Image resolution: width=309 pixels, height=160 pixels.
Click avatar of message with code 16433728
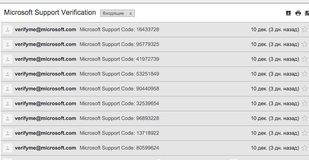pyautogui.click(x=7, y=30)
